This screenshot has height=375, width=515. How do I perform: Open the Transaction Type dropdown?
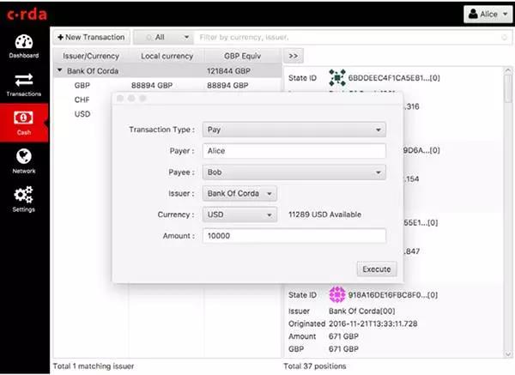[x=294, y=130]
